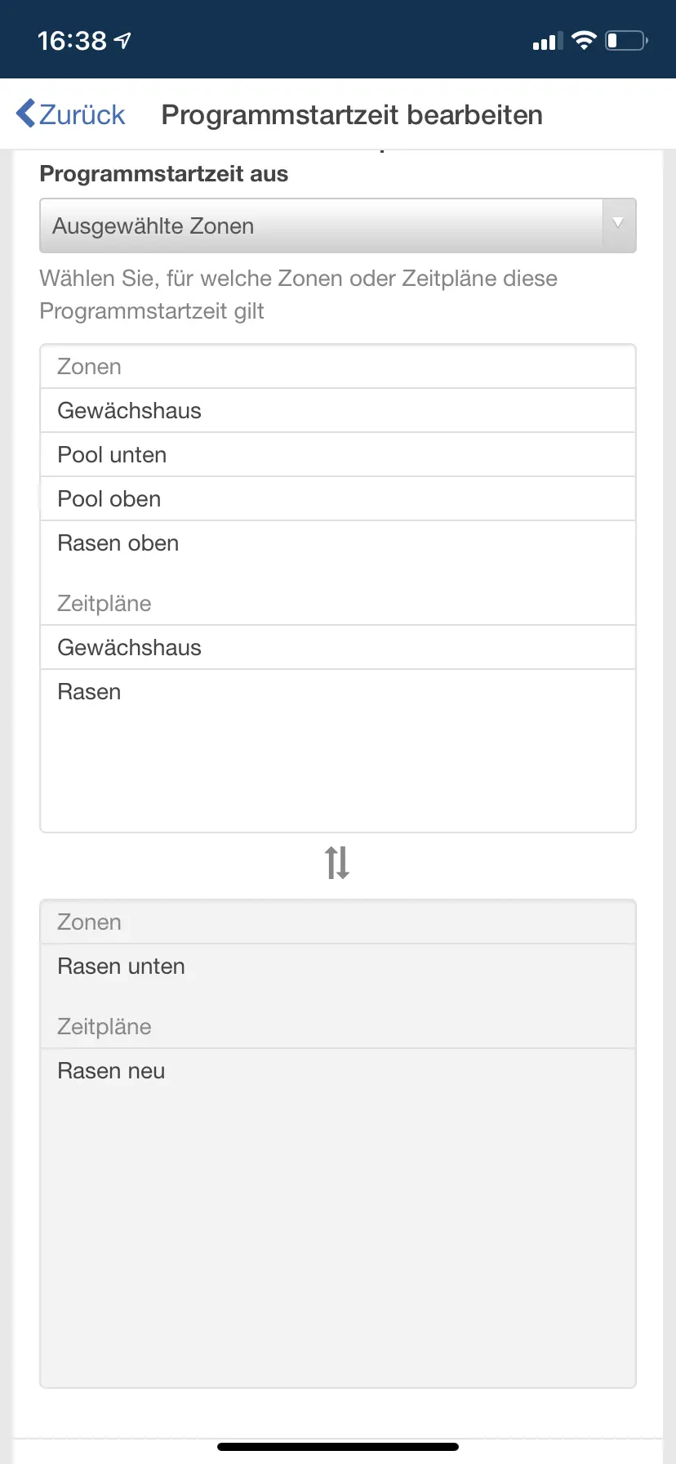Tap the Wi-Fi status icon
This screenshot has height=1464, width=676.
point(584,40)
